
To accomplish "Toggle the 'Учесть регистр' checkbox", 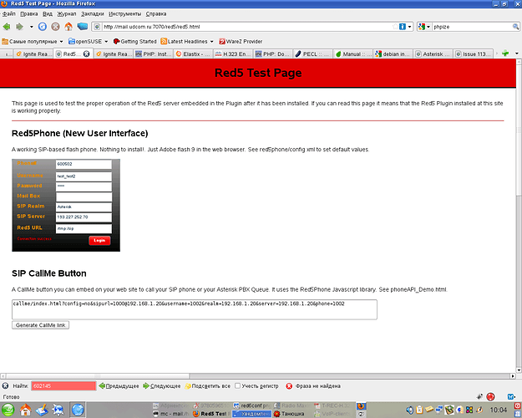I will point(237,385).
